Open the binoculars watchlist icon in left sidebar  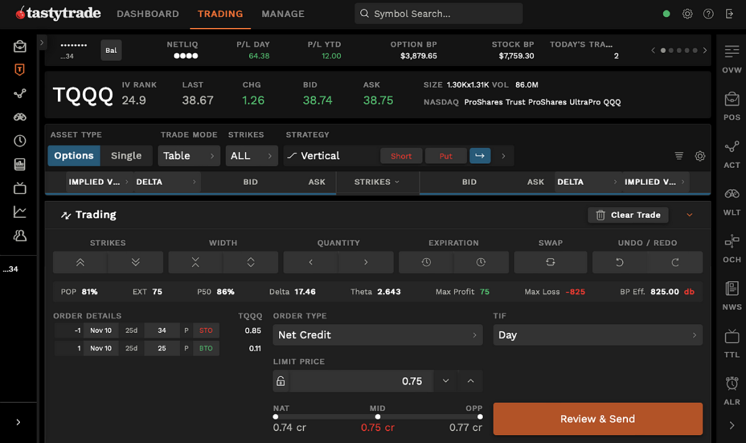coord(20,117)
